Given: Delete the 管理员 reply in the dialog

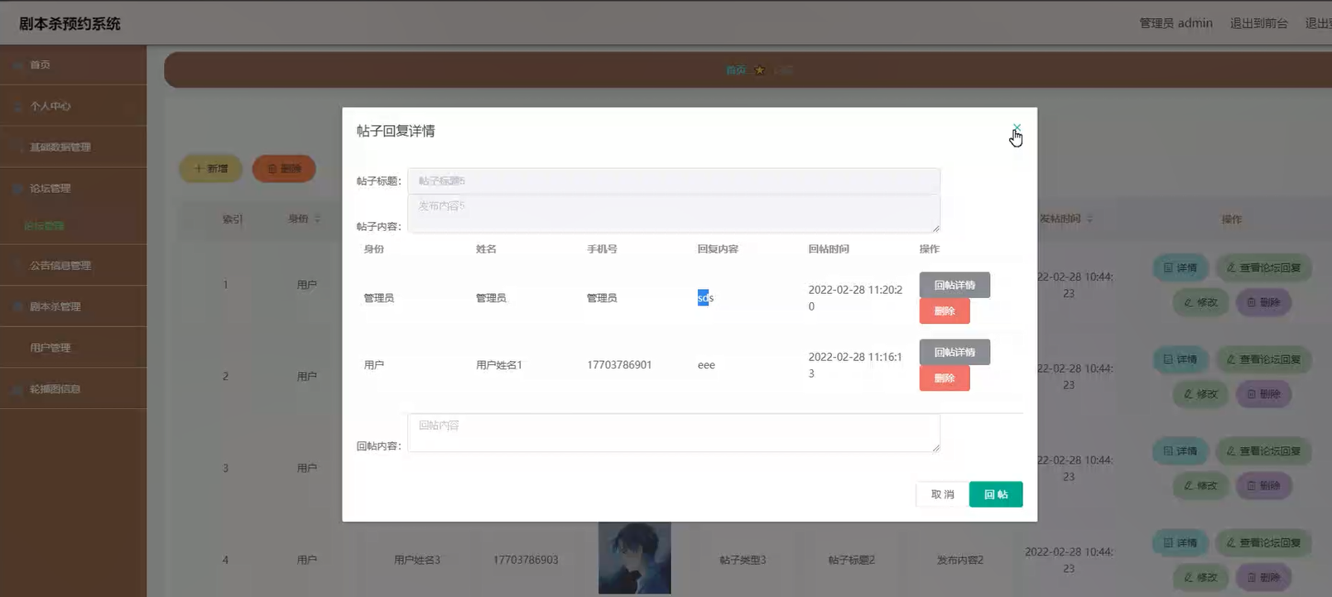Looking at the screenshot, I should 945,311.
